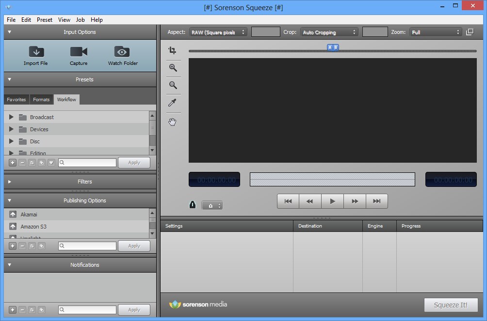Switch to the Formats tab
Image resolution: width=487 pixels, height=321 pixels.
pos(41,100)
